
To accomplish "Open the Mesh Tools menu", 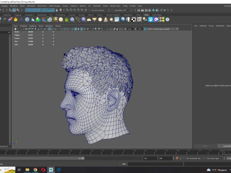I will coord(42,6).
